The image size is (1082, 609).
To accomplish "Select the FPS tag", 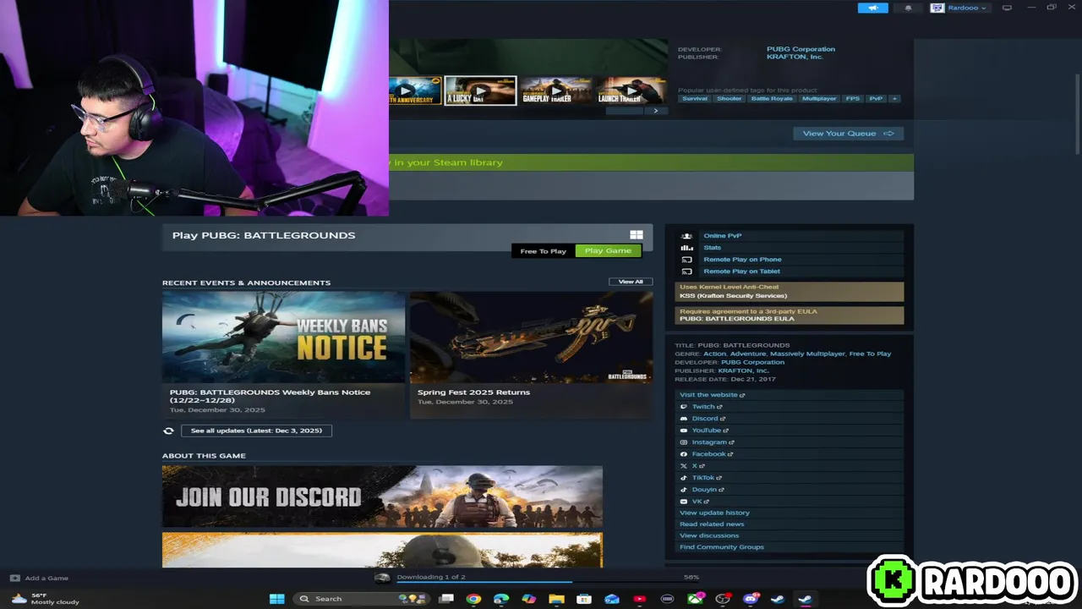I will tap(853, 98).
